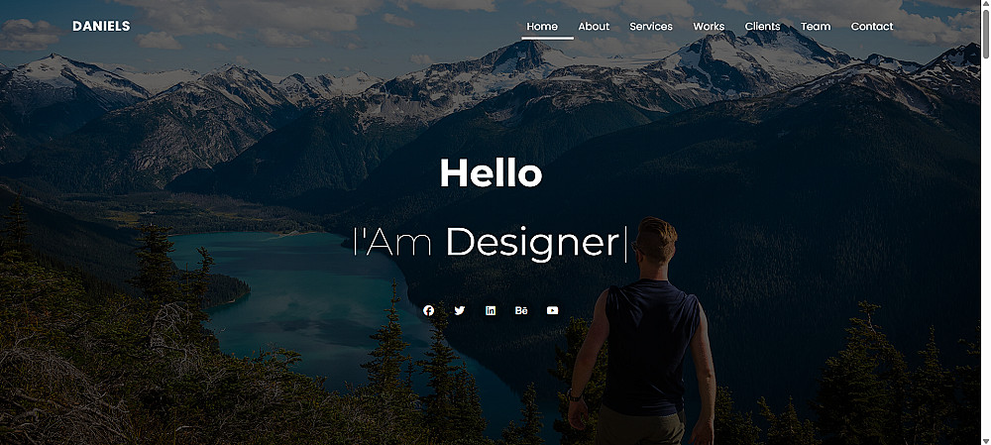
Task: Open the Facebook social icon
Action: point(428,310)
